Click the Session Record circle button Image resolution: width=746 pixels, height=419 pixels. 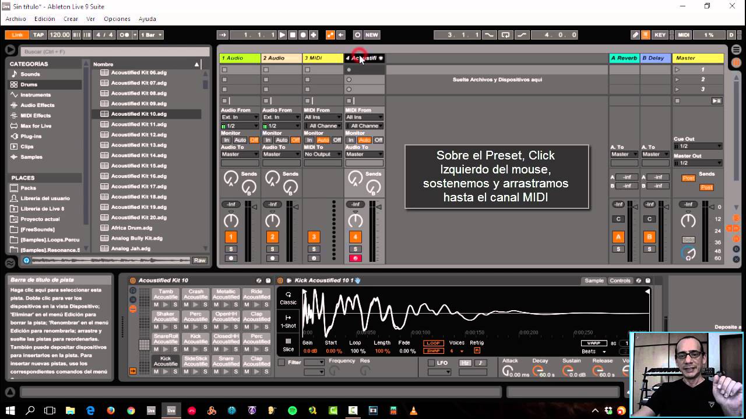pos(357,35)
